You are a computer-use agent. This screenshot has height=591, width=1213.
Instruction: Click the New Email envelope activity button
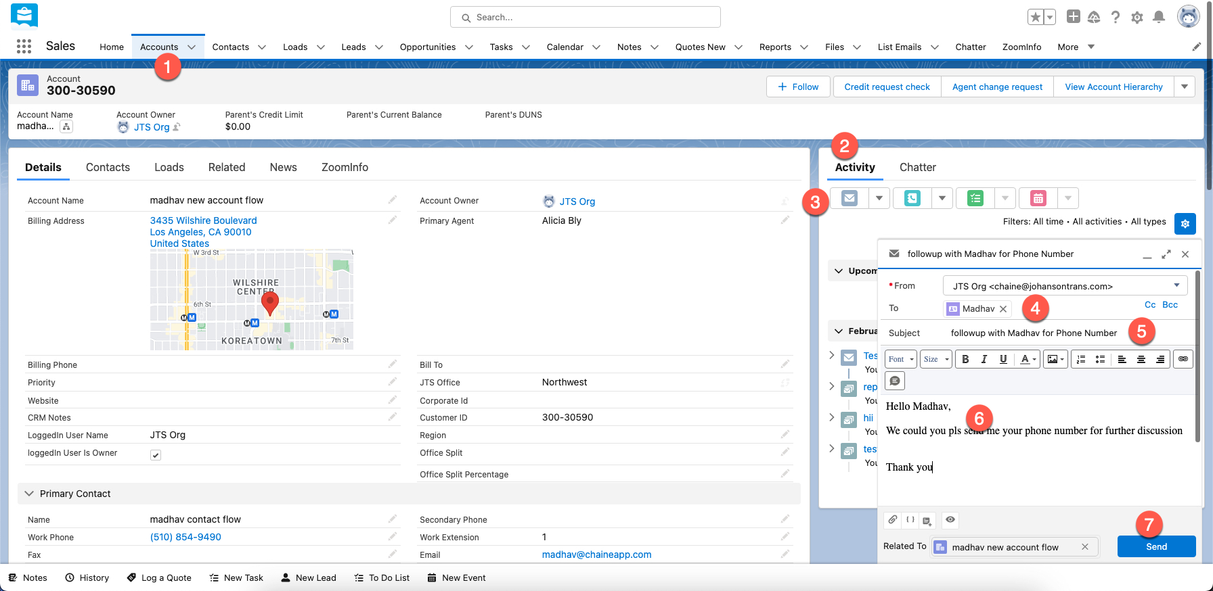coord(850,198)
